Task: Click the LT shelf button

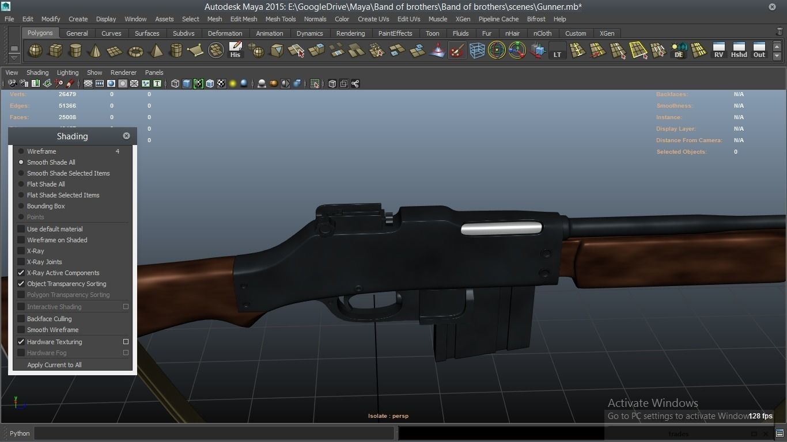Action: (557, 51)
